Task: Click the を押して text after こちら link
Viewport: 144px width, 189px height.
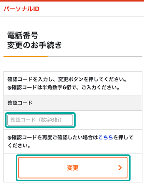Action: 123,138
